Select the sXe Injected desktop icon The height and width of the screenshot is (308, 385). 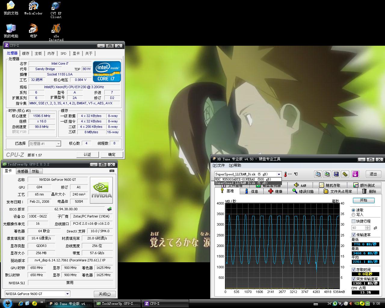click(56, 32)
